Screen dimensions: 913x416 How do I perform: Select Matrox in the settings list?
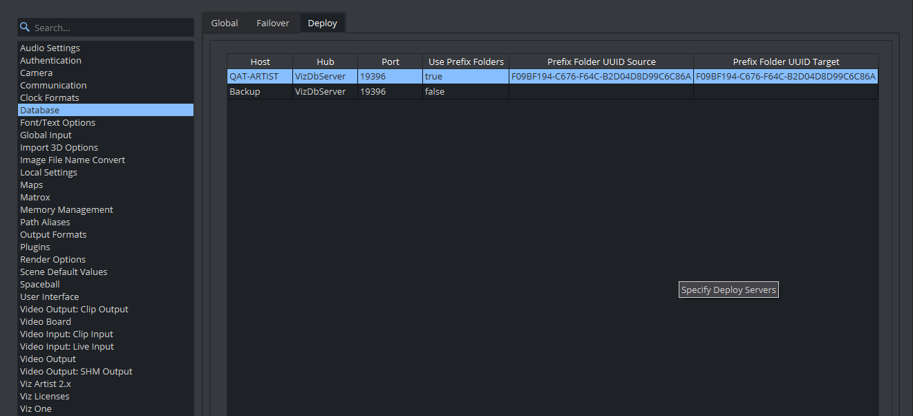35,197
